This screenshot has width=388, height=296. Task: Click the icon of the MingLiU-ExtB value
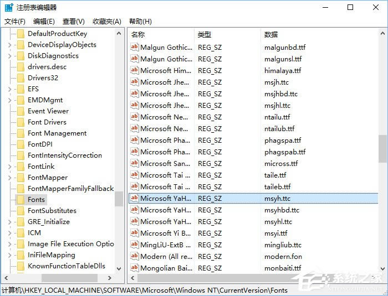tap(134, 245)
